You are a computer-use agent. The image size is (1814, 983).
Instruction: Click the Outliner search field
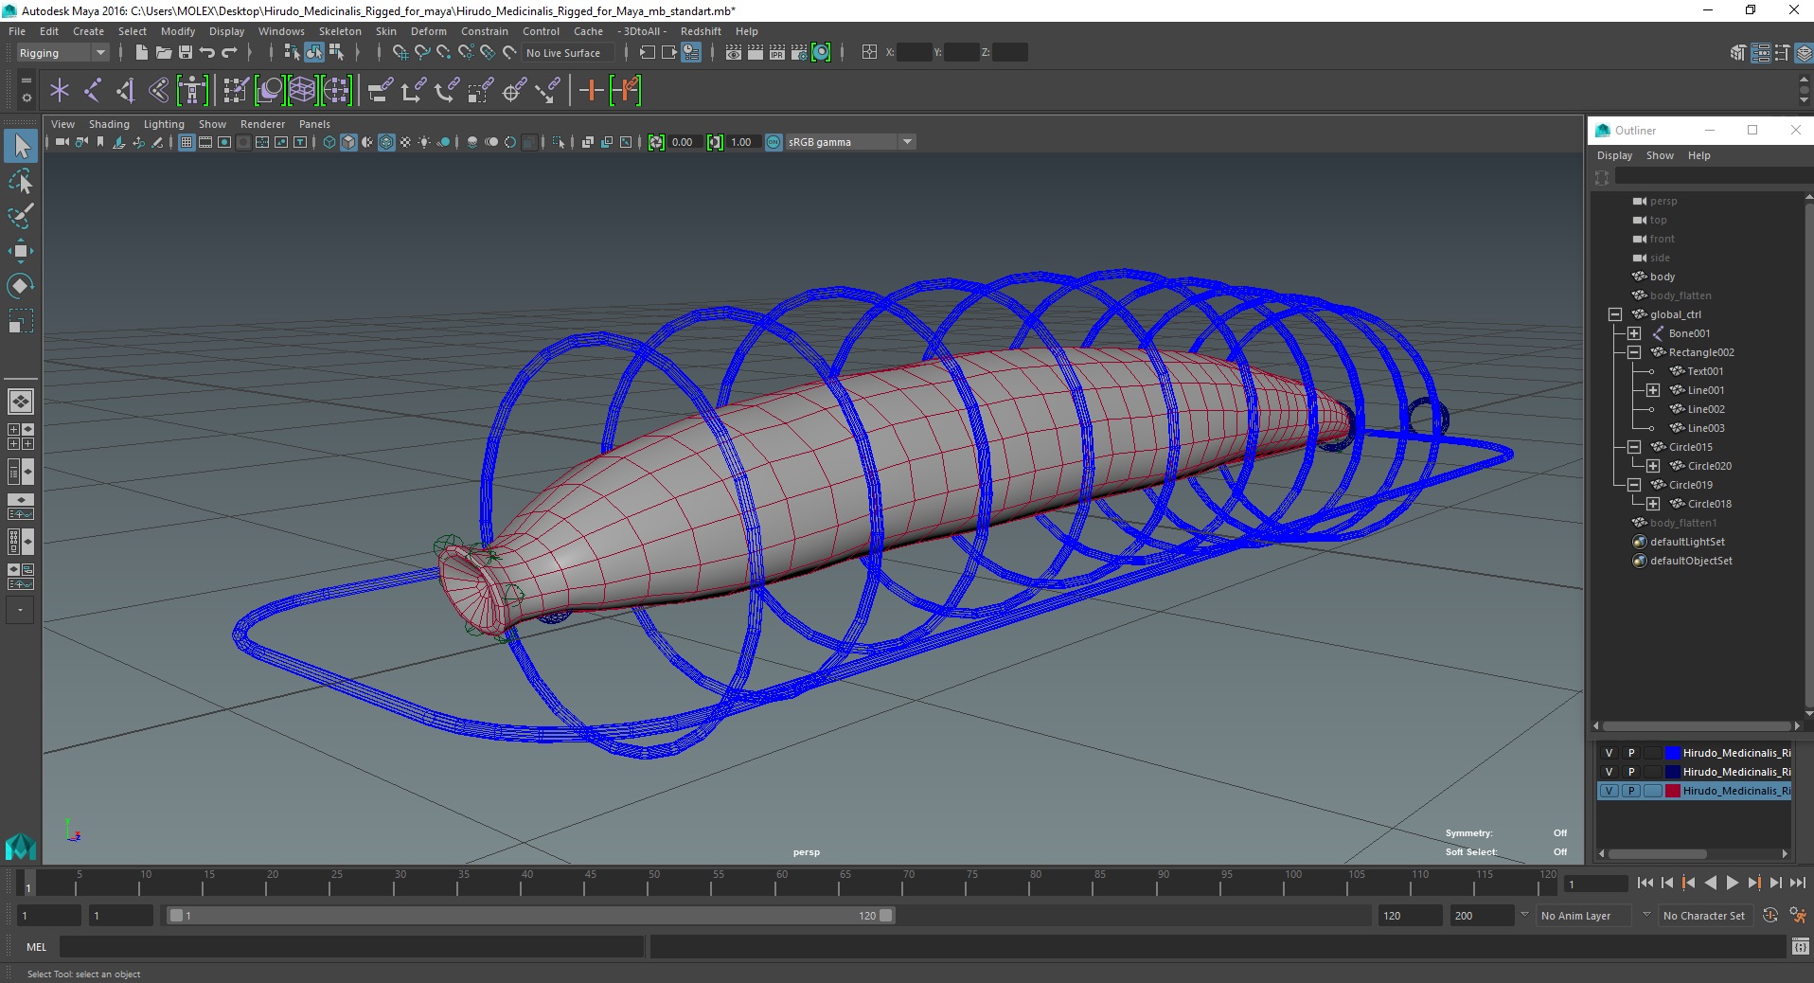[1713, 177]
